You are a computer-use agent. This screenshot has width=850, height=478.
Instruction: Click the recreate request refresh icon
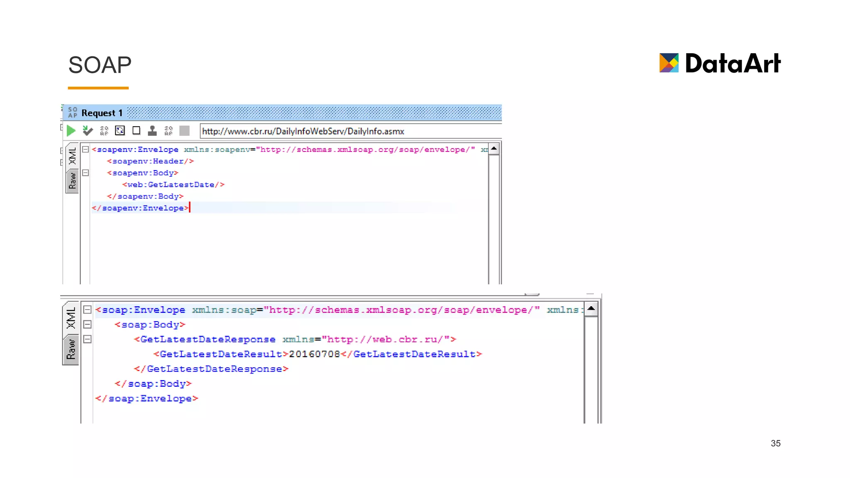(120, 131)
